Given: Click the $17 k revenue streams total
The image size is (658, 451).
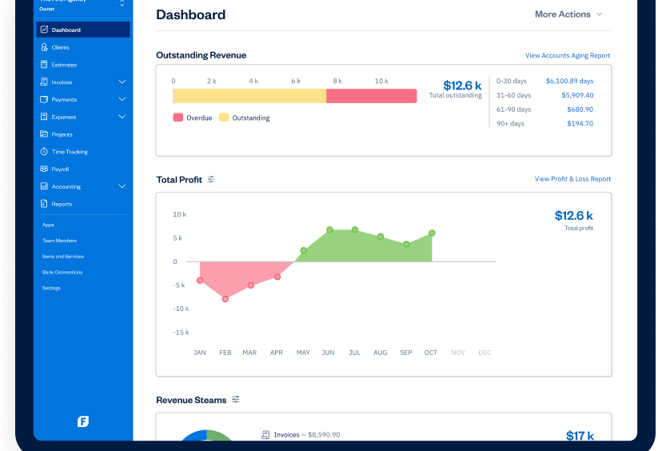Looking at the screenshot, I should [580, 436].
